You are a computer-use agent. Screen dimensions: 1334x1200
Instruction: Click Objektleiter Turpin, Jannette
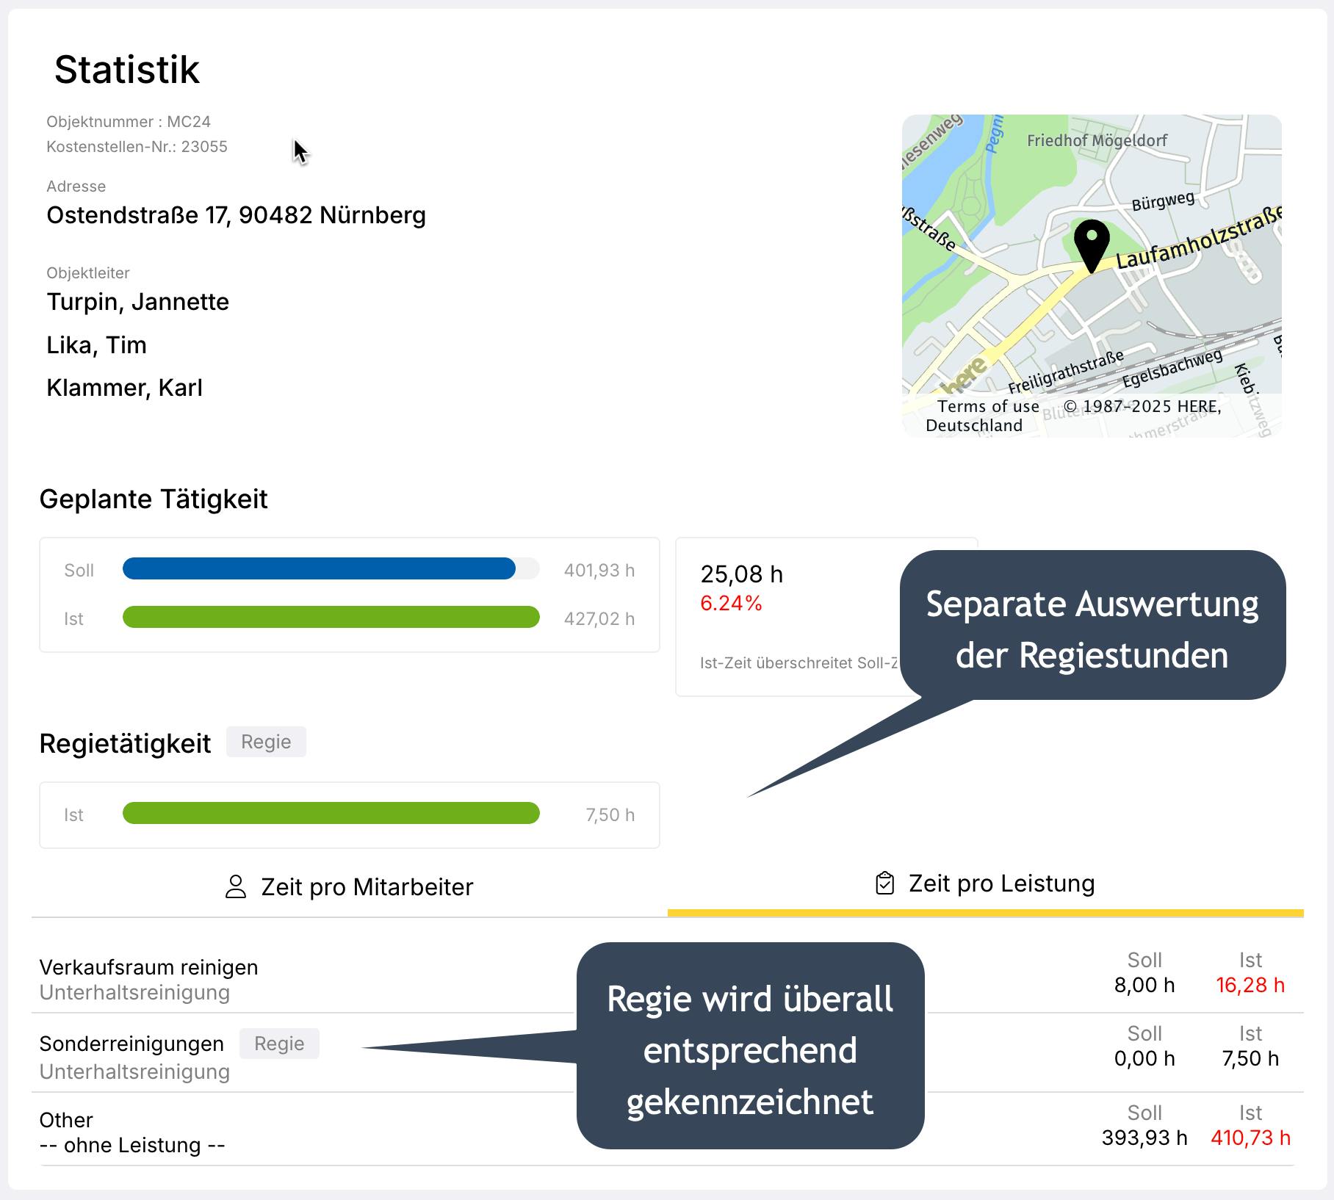click(138, 302)
